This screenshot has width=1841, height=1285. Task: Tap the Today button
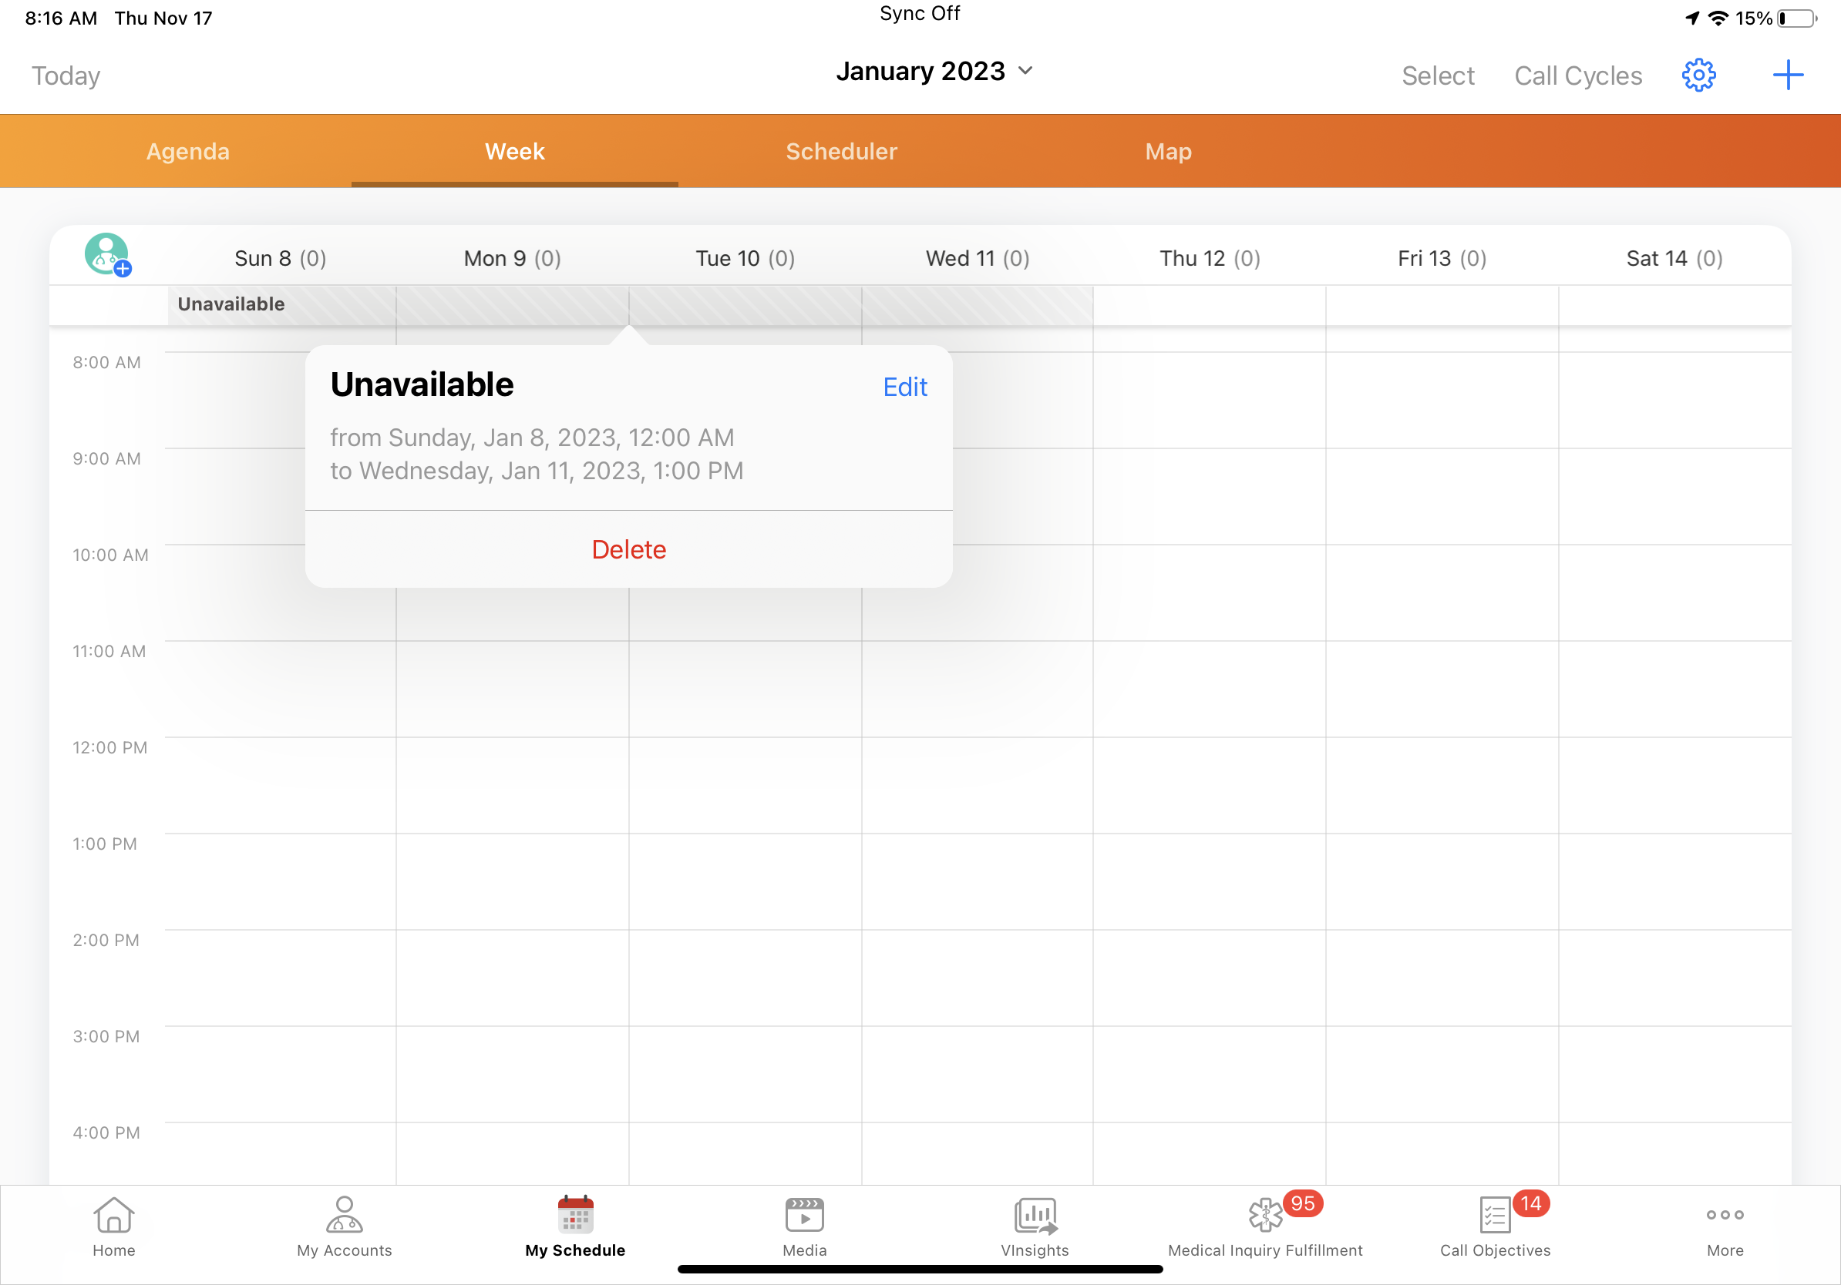coord(66,75)
